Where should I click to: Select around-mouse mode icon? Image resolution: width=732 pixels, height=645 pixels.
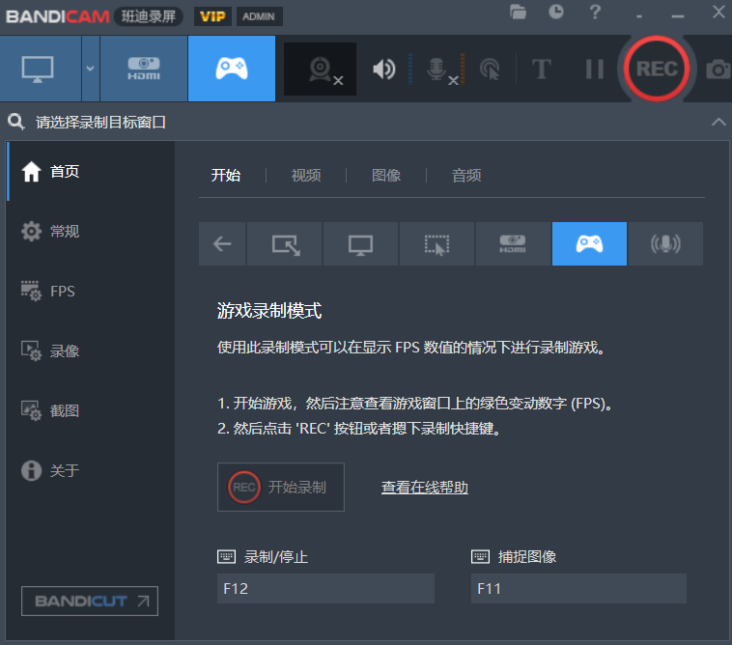click(436, 243)
